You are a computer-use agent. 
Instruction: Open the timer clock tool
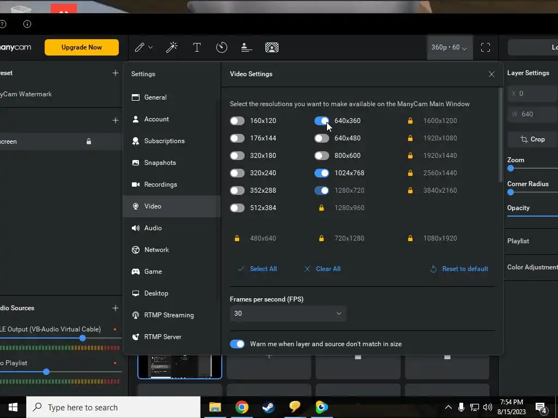(222, 47)
